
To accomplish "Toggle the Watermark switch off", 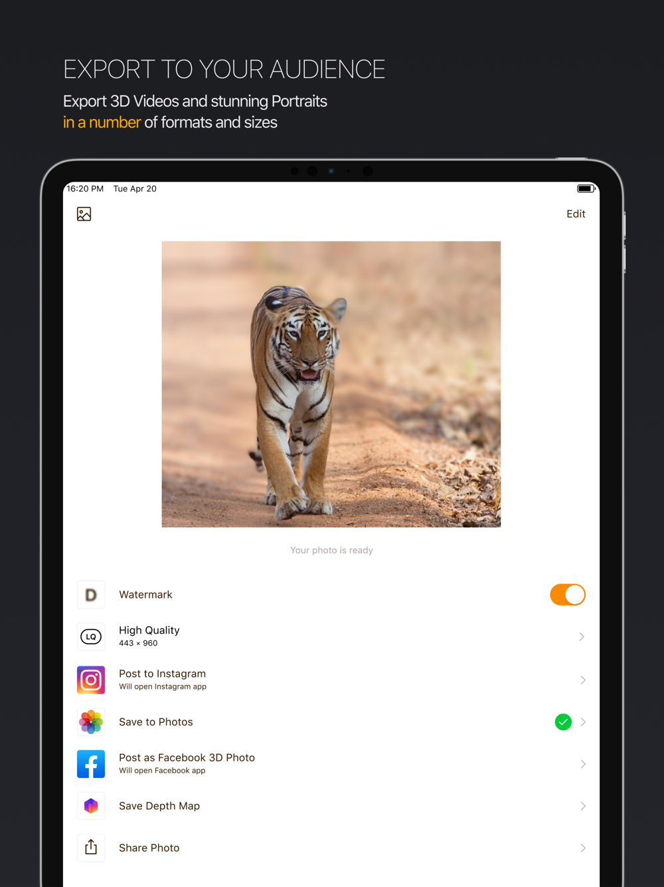I will click(568, 594).
